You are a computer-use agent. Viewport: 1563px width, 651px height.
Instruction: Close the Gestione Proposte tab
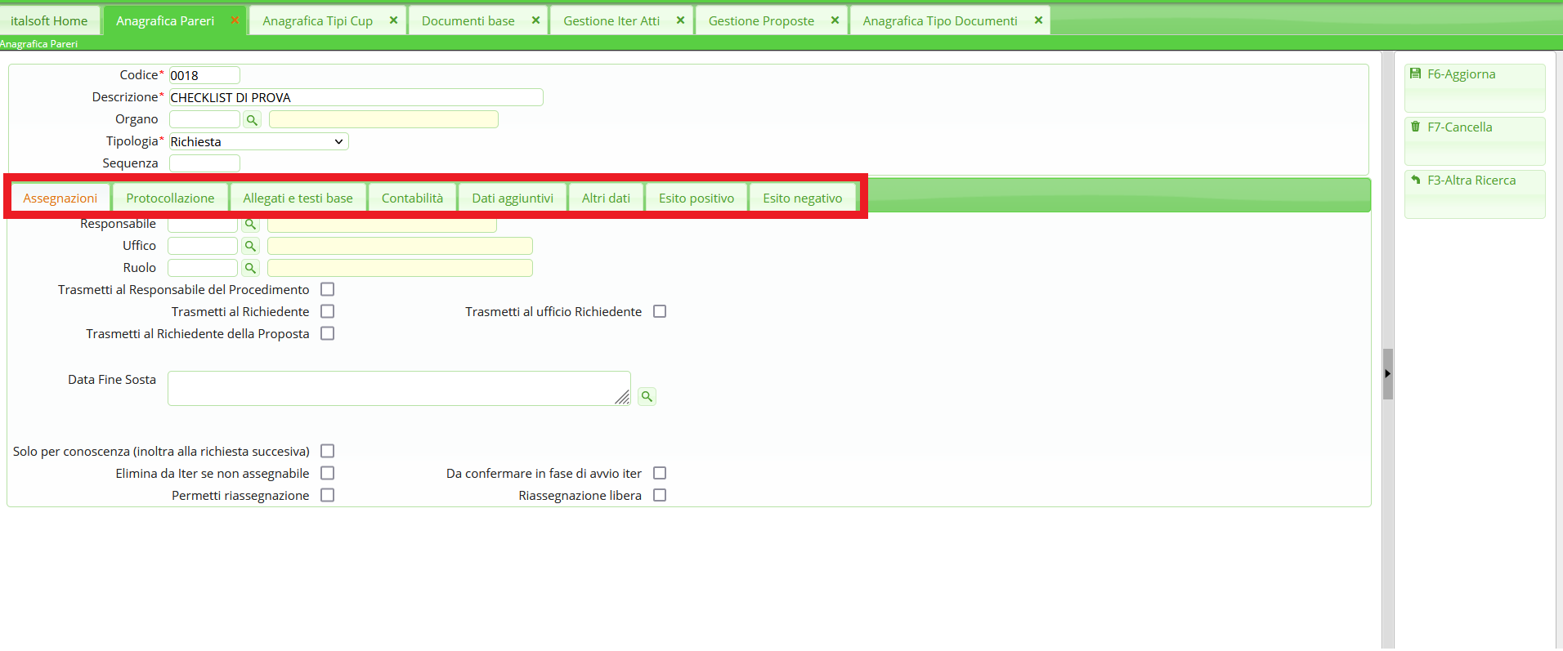(x=835, y=20)
